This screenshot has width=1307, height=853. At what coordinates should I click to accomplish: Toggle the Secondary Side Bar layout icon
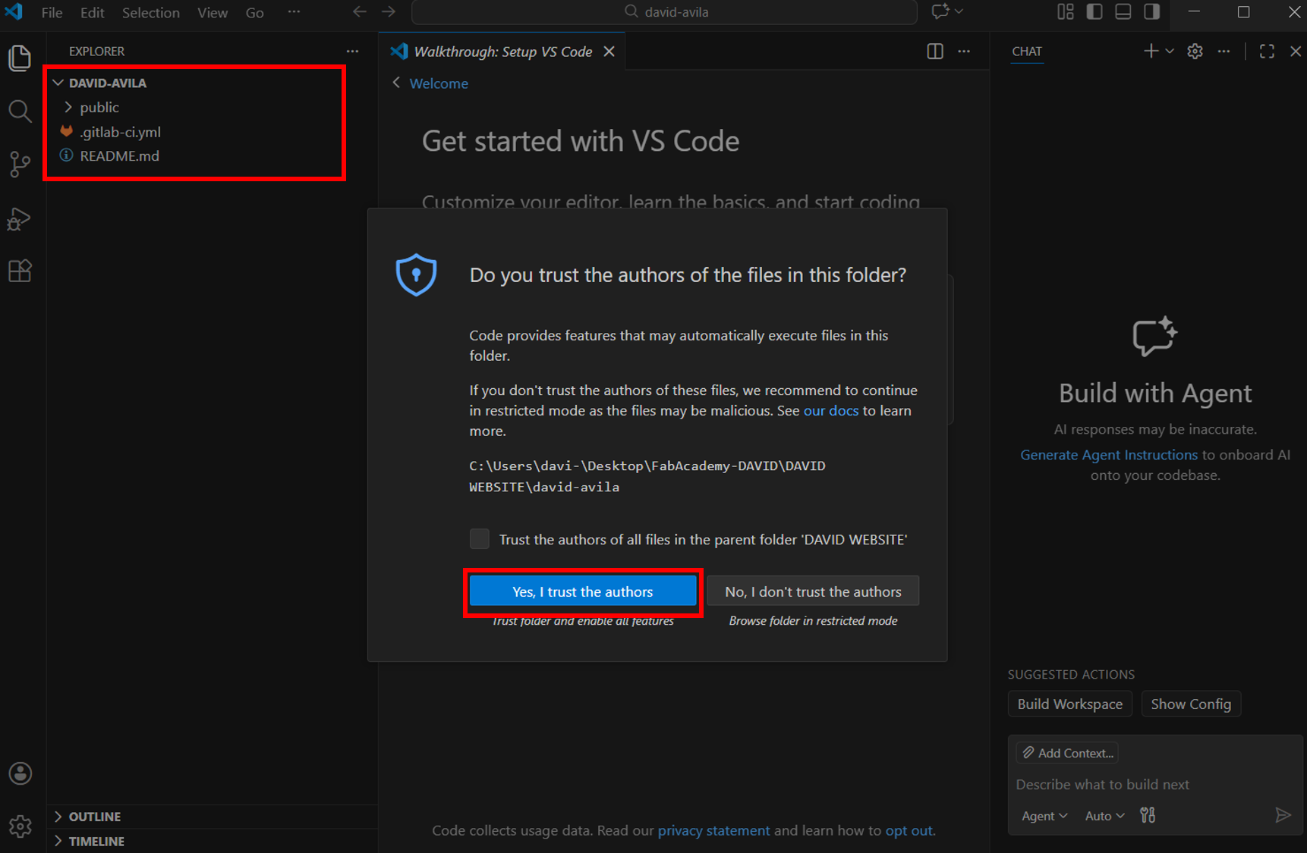(1152, 11)
